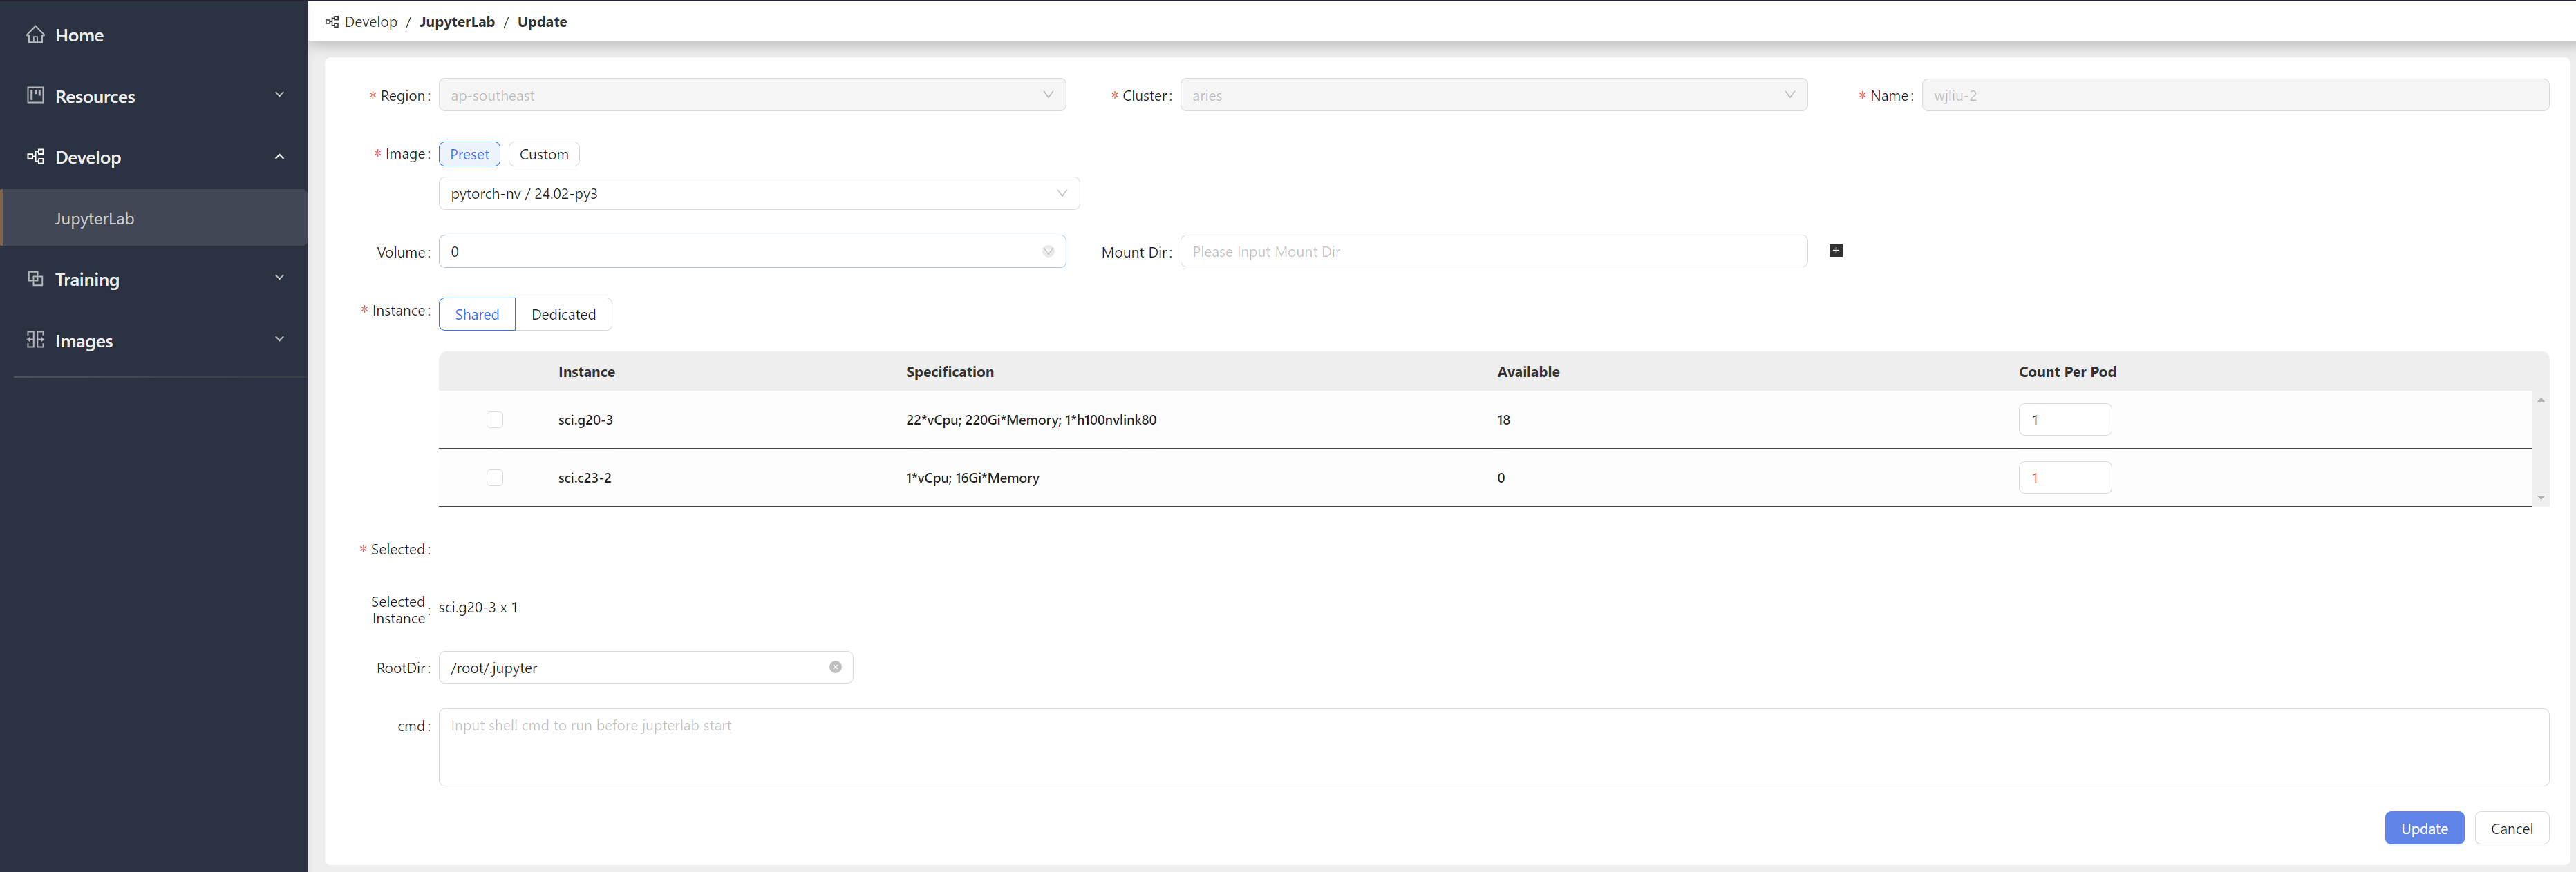This screenshot has width=2576, height=872.
Task: Clear the Volume selection icon
Action: point(1048,252)
